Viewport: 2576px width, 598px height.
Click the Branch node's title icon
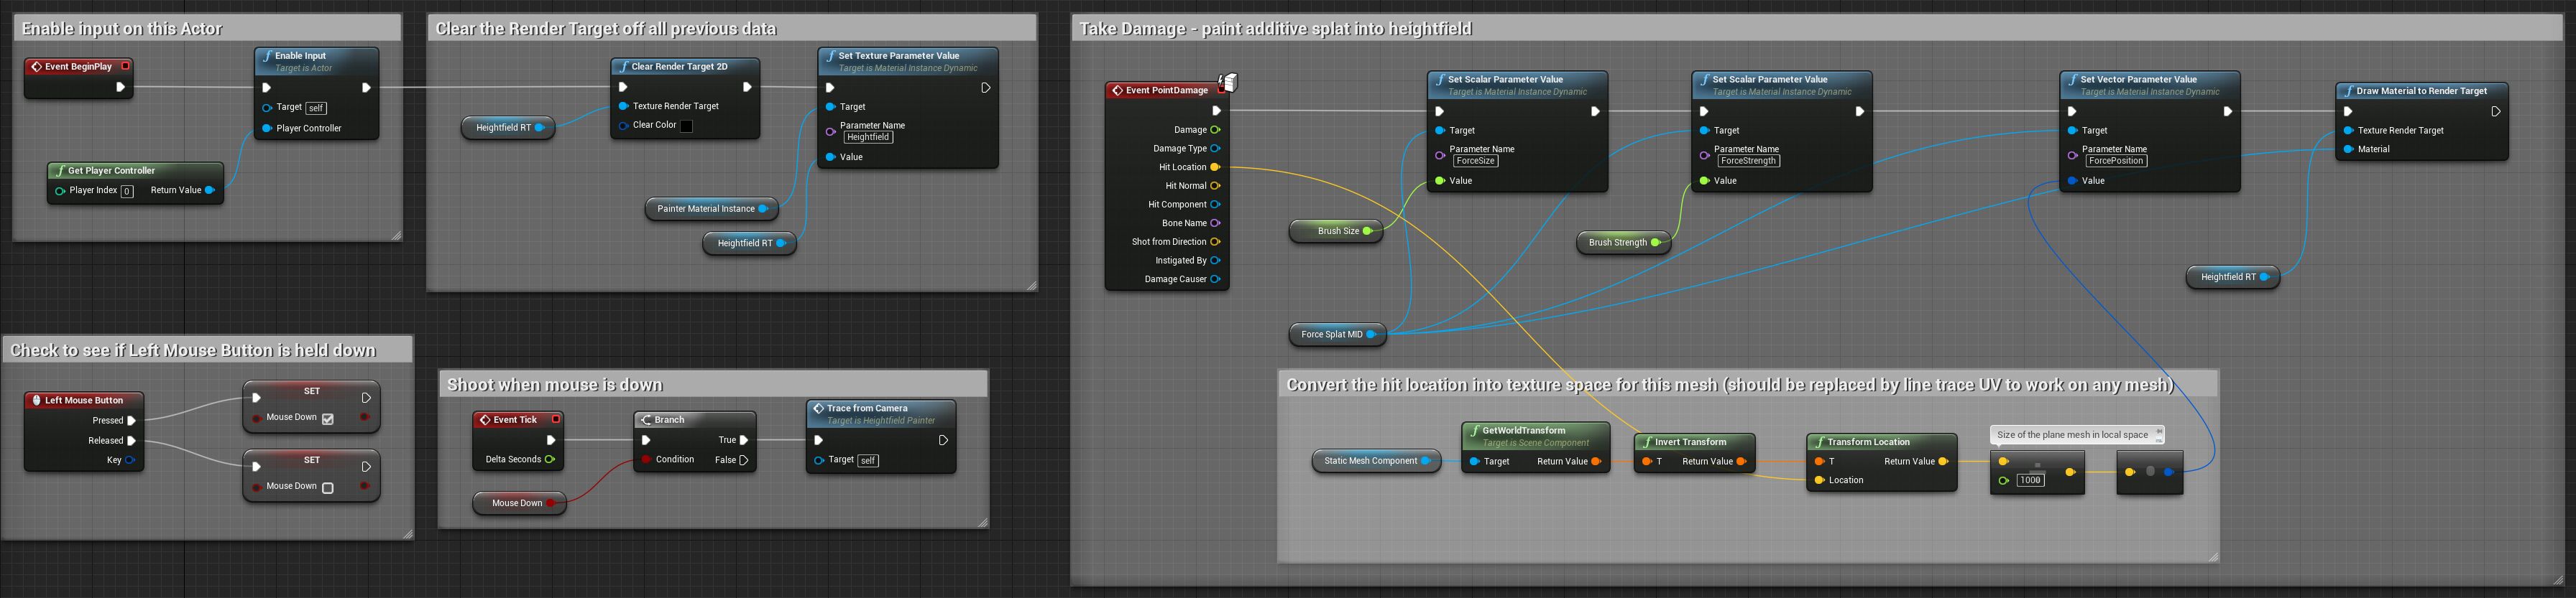click(646, 420)
